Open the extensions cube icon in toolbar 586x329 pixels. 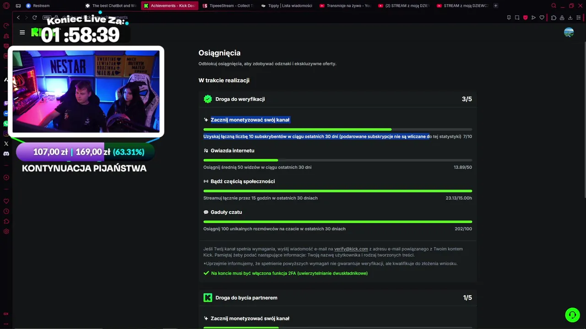pos(553,17)
